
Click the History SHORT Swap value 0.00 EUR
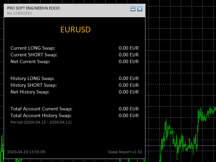[x=129, y=85]
